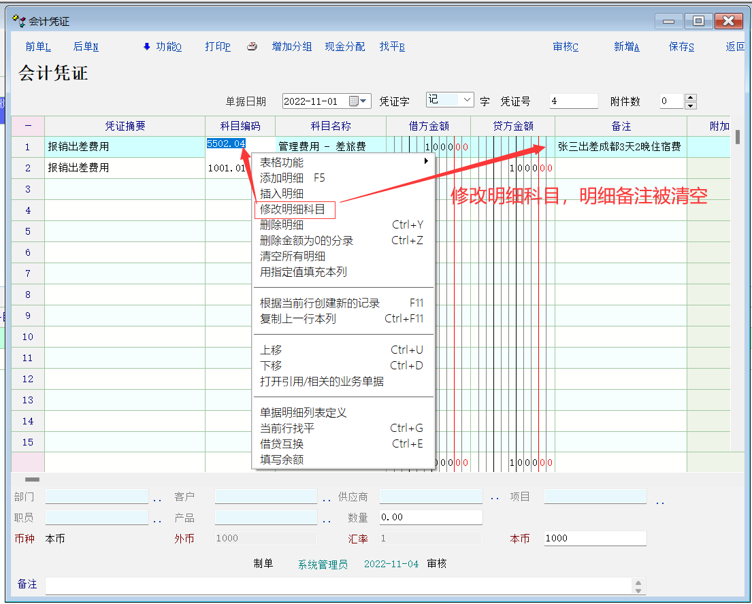The width and height of the screenshot is (752, 604).
Task: Click the lookup dots next to 客户
Action: pyautogui.click(x=327, y=500)
